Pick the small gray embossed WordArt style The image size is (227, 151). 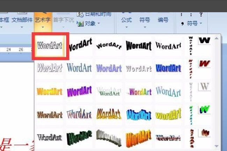coord(139,68)
